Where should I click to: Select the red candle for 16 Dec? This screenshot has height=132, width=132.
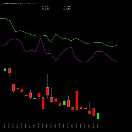pyautogui.click(x=68, y=103)
